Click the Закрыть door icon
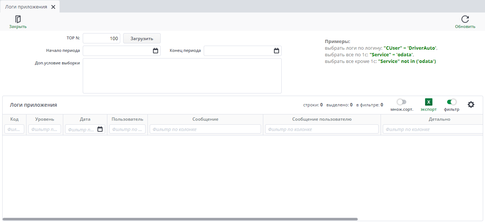 (18, 19)
